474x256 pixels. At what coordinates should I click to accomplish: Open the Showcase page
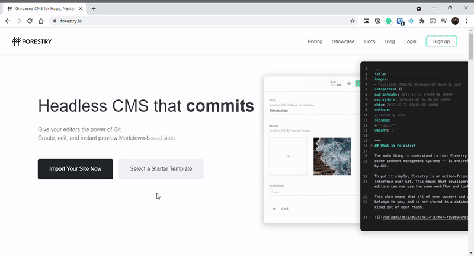tap(343, 41)
